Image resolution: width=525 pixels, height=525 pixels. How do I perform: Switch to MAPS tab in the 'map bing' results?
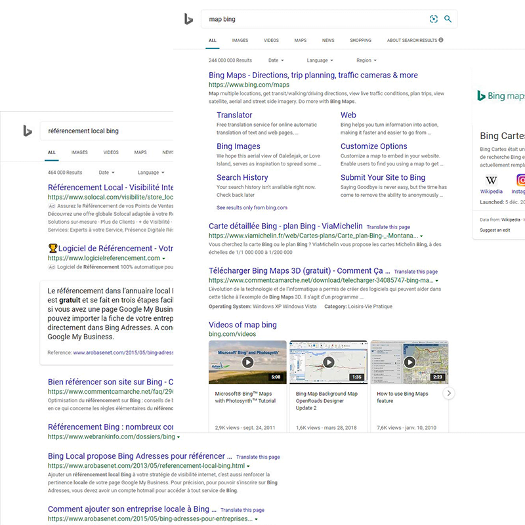[301, 41]
